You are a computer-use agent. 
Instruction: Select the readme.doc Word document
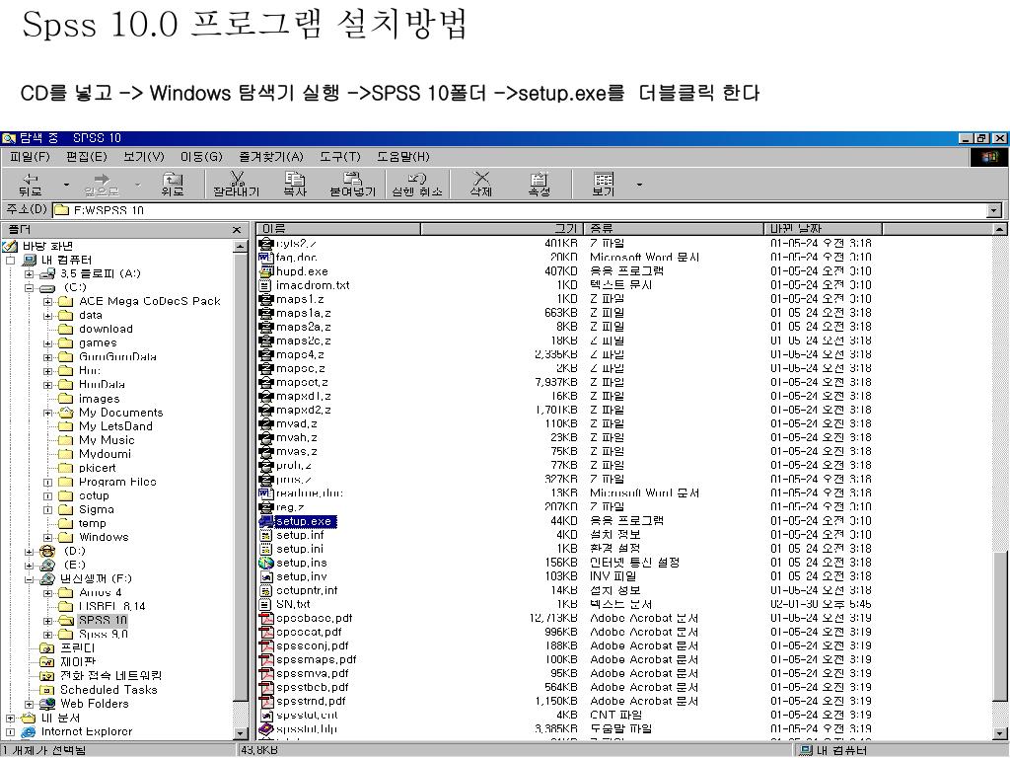pyautogui.click(x=309, y=493)
